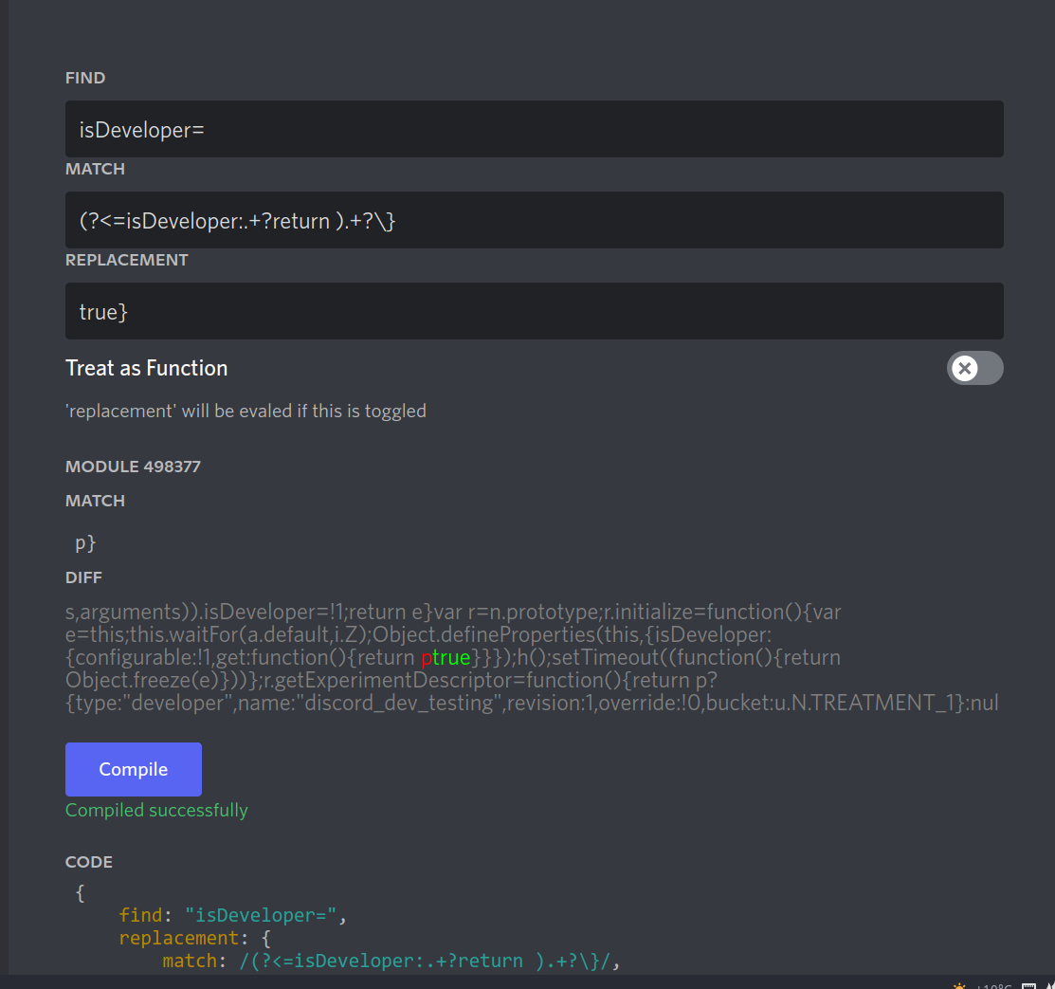The width and height of the screenshot is (1055, 989).
Task: Click the code line 'replacement: {'
Action: 194,938
